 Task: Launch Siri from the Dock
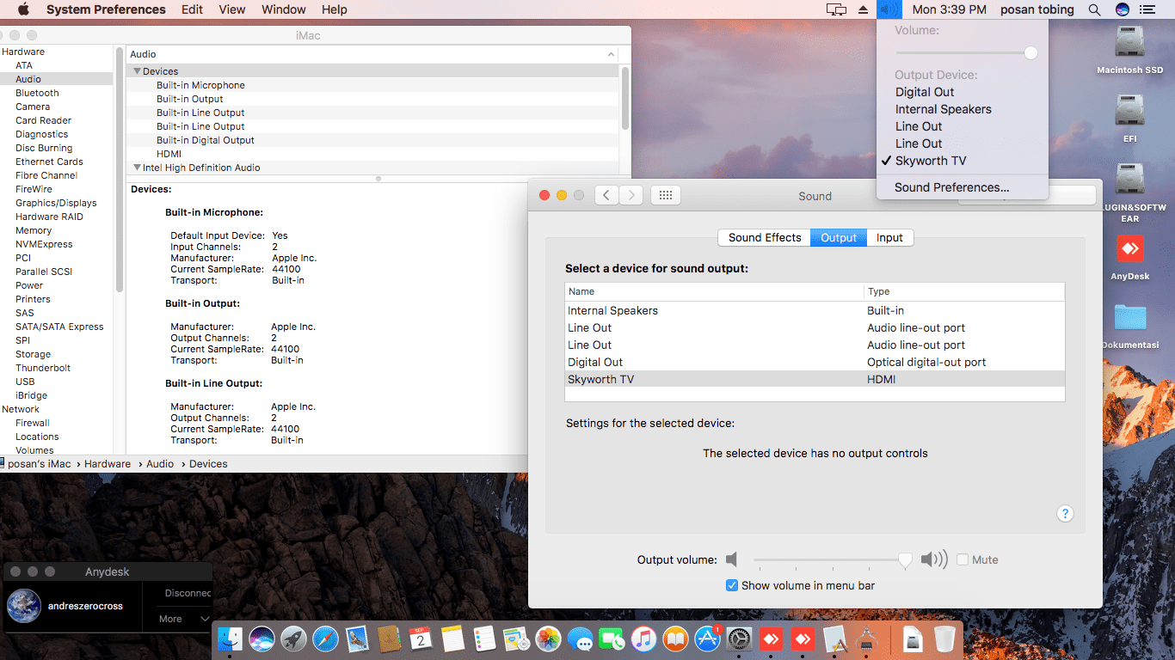pos(262,639)
